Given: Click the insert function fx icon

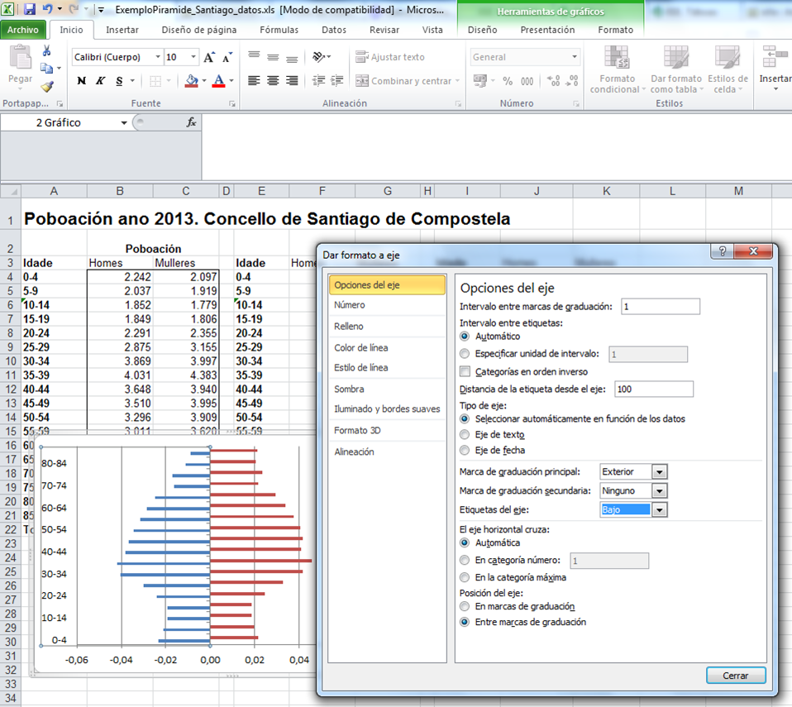Looking at the screenshot, I should pyautogui.click(x=191, y=122).
